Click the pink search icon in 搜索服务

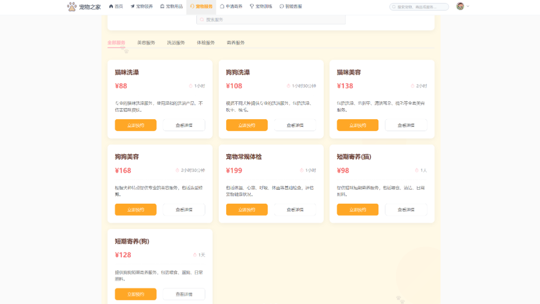click(202, 19)
